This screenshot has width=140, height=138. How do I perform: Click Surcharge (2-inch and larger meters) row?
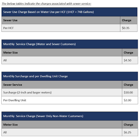tap(62, 92)
